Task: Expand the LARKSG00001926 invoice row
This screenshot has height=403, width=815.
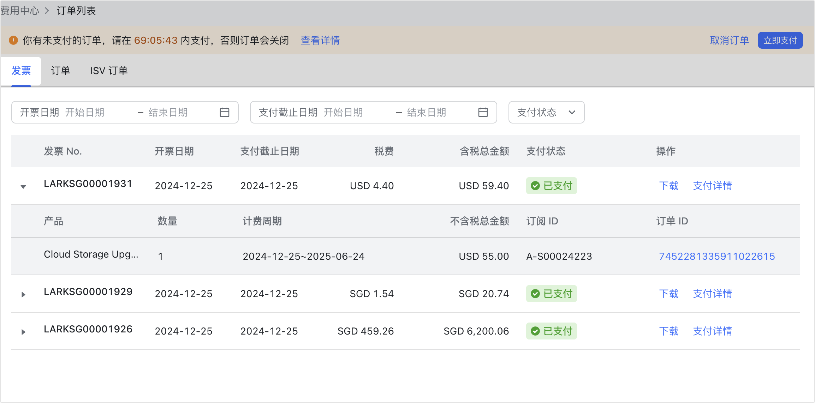Action: pyautogui.click(x=23, y=332)
